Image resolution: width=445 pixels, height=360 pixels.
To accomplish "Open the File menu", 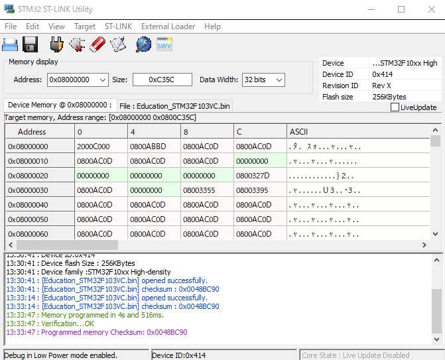I will point(11,27).
